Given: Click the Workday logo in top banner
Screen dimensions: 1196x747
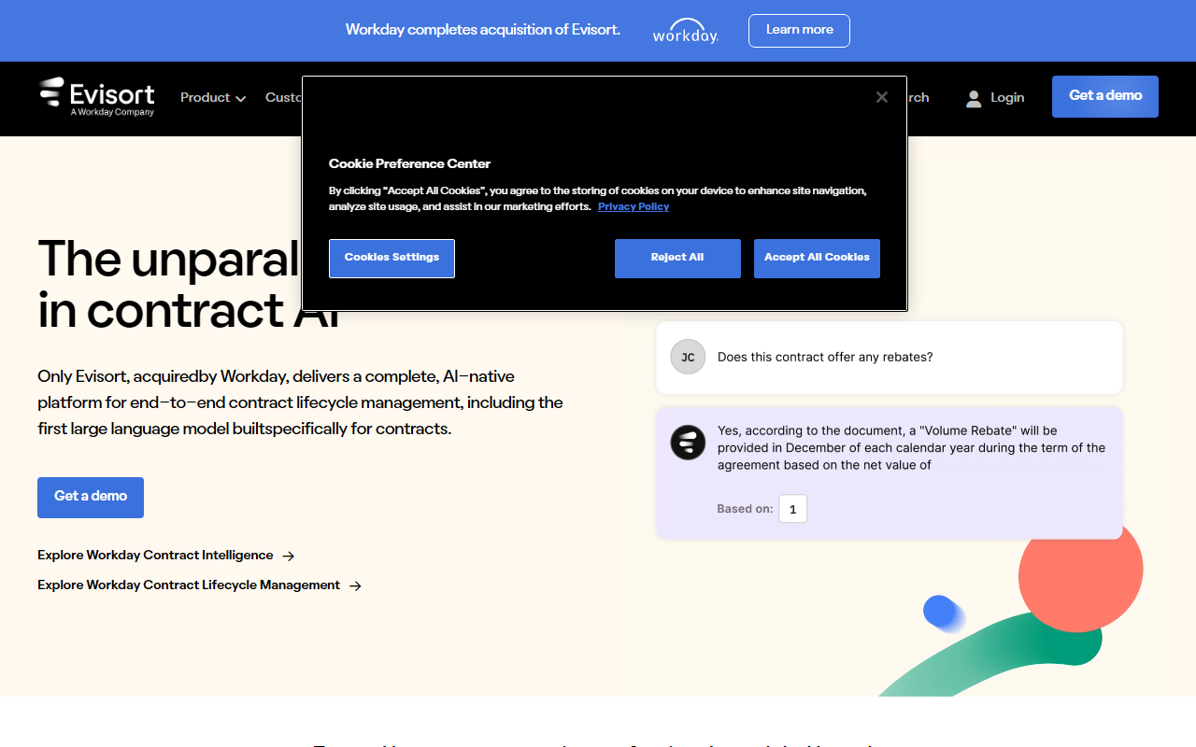Looking at the screenshot, I should pos(685,31).
